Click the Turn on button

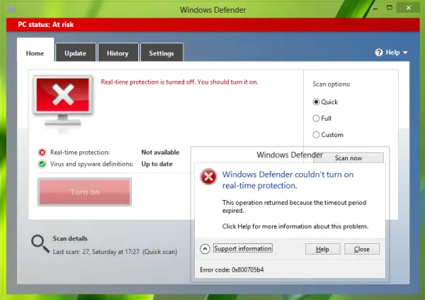85,192
